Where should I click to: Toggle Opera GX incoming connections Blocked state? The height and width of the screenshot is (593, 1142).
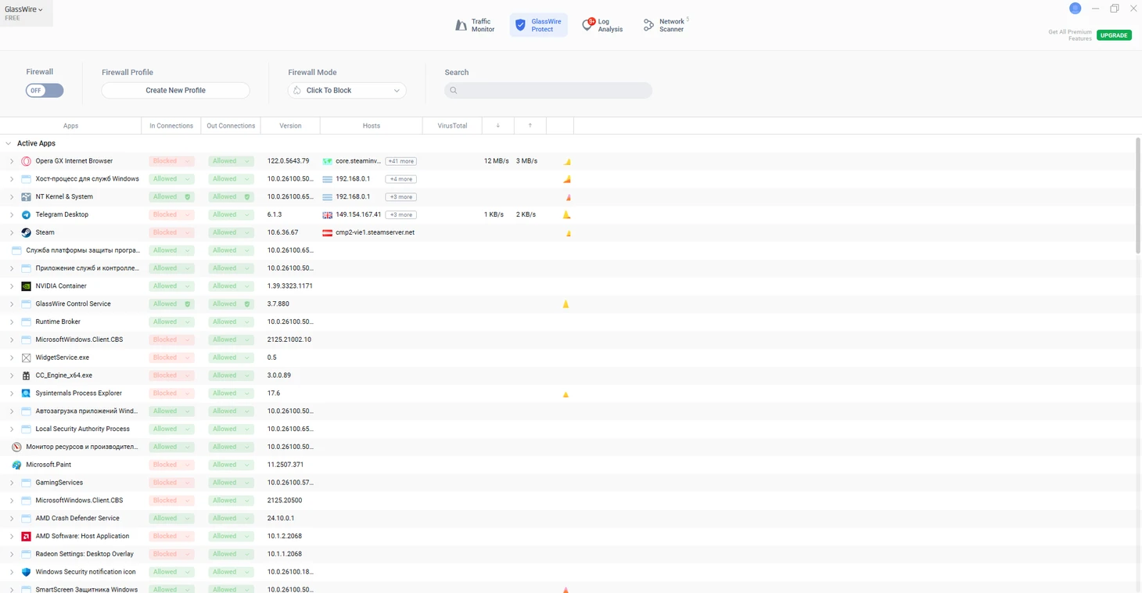(171, 161)
